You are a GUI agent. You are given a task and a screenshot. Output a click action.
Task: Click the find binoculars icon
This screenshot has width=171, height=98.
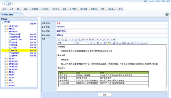click(x=76, y=40)
